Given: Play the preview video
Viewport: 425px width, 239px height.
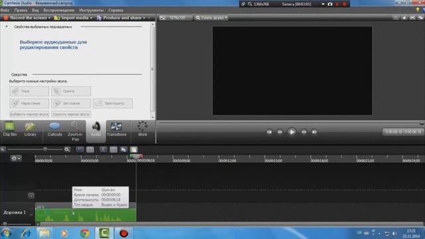Looking at the screenshot, I should (292, 132).
